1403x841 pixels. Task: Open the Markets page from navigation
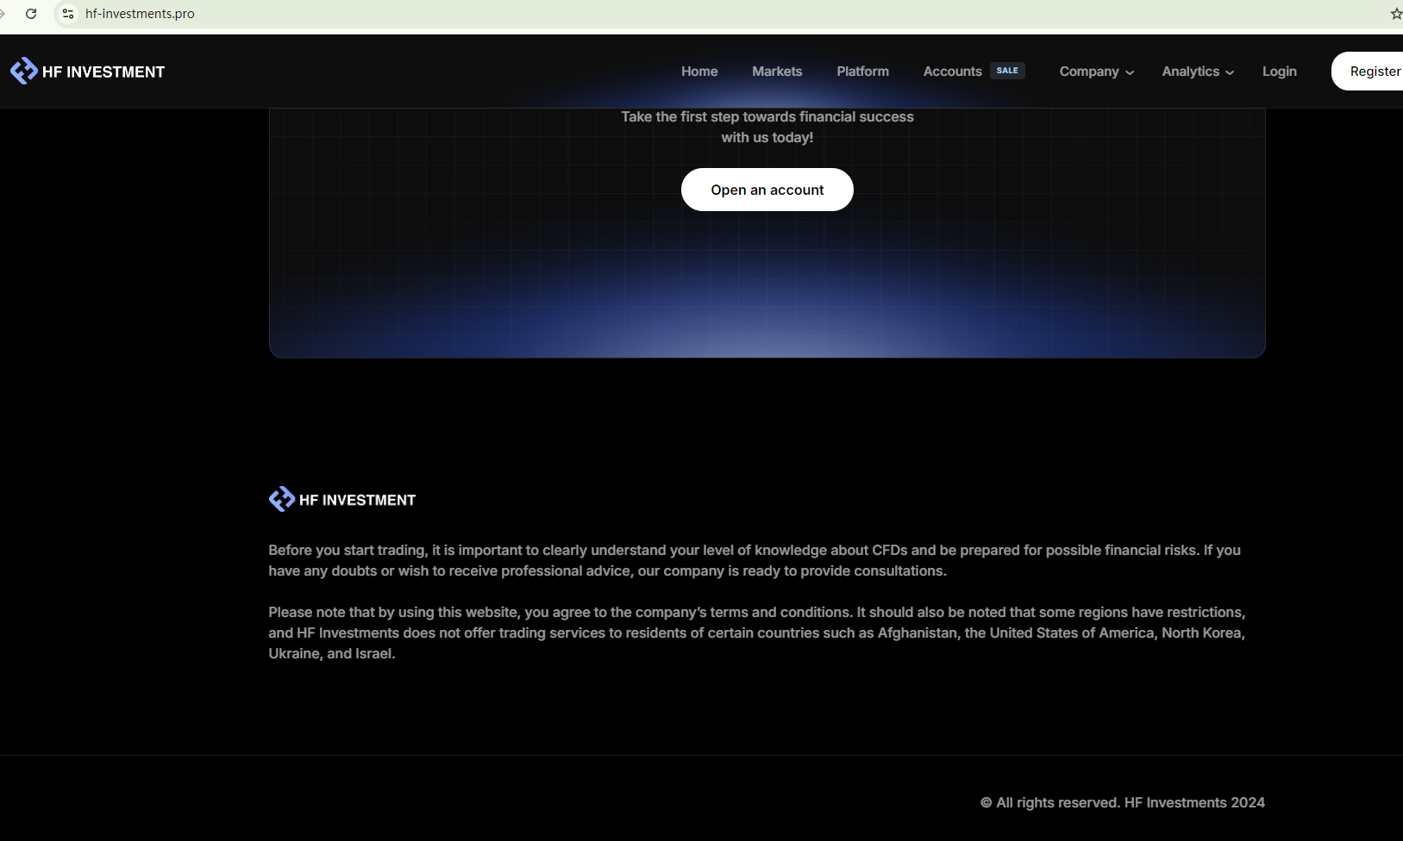coord(776,72)
